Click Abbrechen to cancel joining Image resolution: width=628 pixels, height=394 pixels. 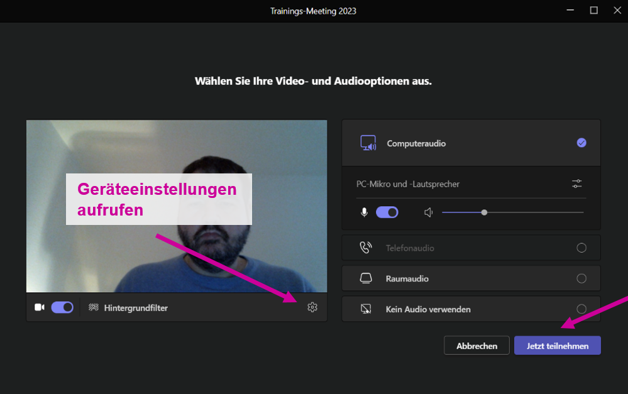(477, 346)
